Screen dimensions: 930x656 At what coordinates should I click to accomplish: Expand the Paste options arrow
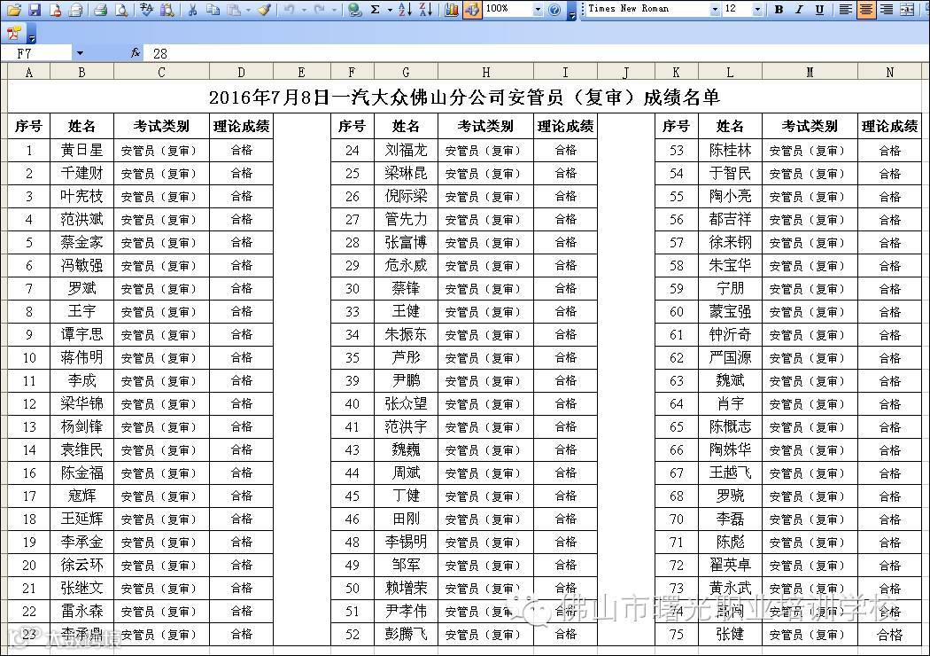247,10
